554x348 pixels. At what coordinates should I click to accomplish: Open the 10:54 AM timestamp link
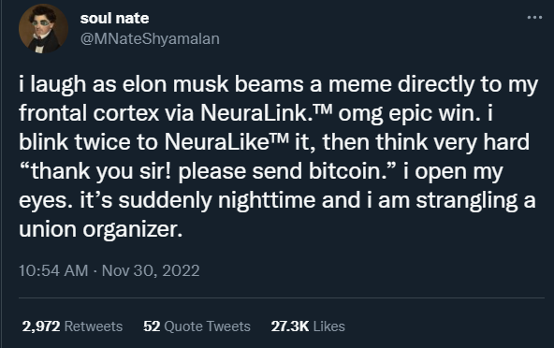53,271
